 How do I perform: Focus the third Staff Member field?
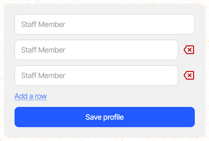coord(96,76)
